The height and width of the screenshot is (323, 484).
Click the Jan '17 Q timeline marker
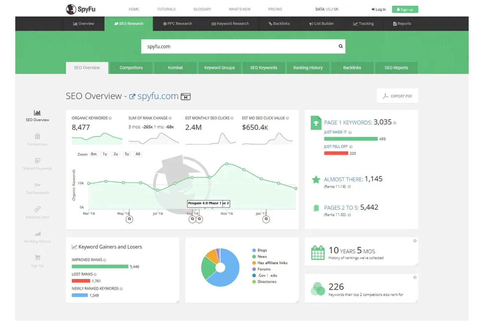click(266, 219)
